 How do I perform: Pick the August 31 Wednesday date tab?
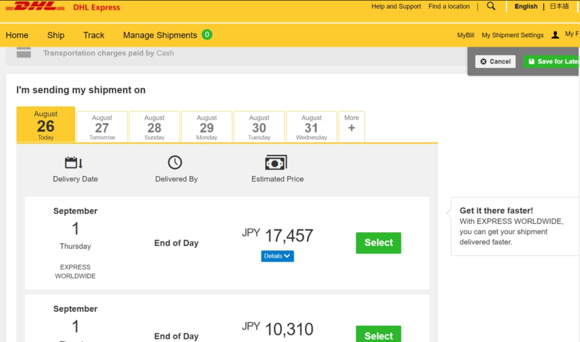tap(311, 127)
